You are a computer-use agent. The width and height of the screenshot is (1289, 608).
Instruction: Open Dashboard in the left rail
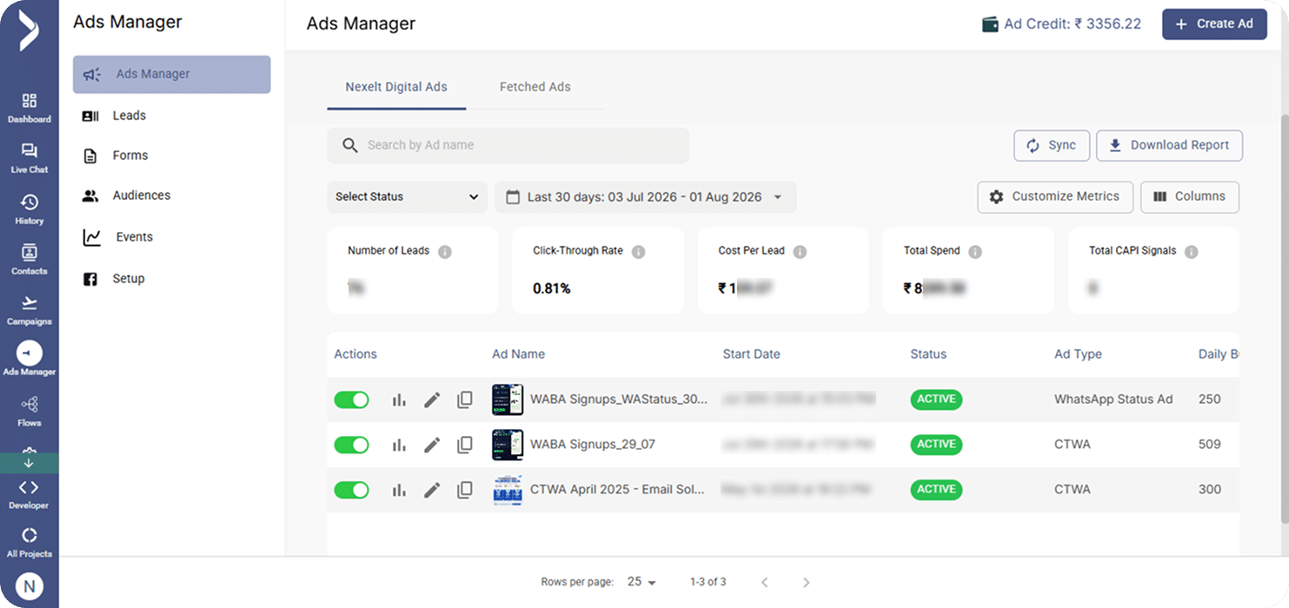30,108
